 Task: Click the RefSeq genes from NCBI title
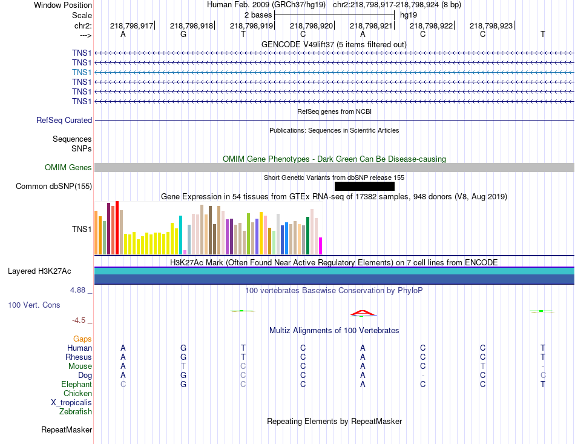334,111
